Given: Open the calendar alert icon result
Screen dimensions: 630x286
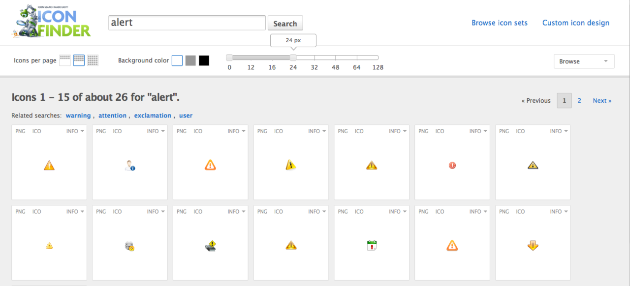Looking at the screenshot, I should pyautogui.click(x=372, y=245).
